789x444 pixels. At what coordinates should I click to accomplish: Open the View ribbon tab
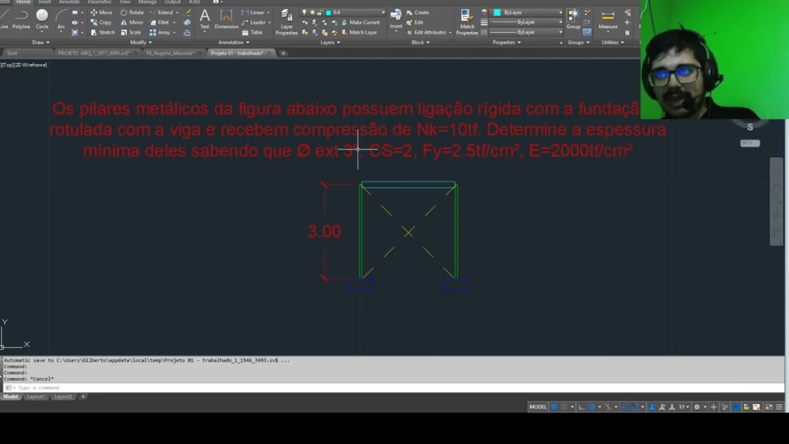[x=125, y=2]
